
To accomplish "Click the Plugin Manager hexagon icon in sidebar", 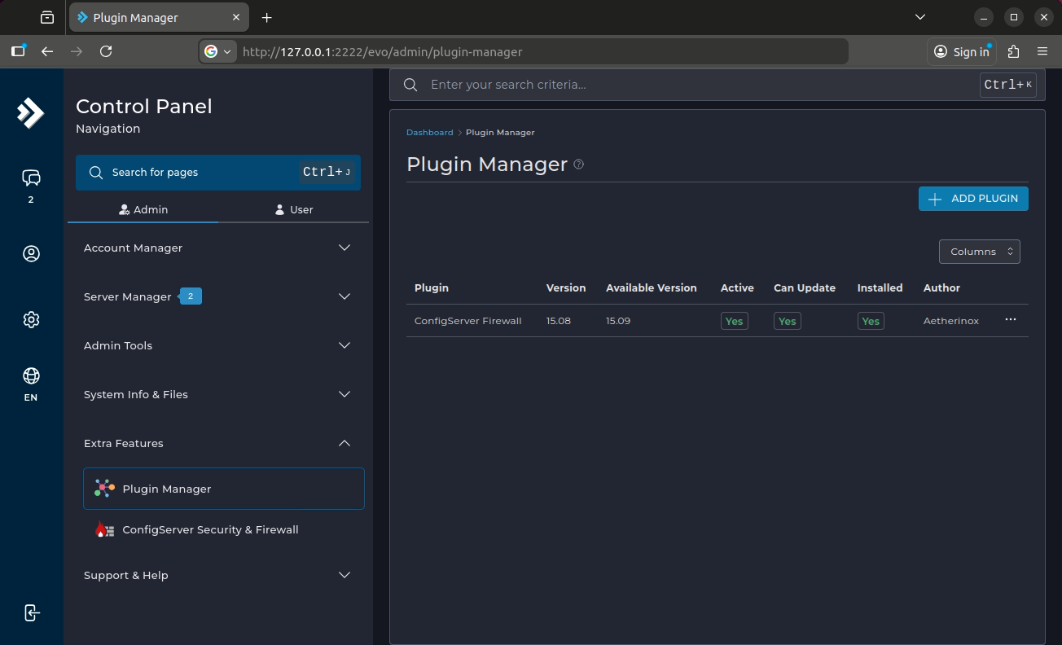I will click(103, 488).
